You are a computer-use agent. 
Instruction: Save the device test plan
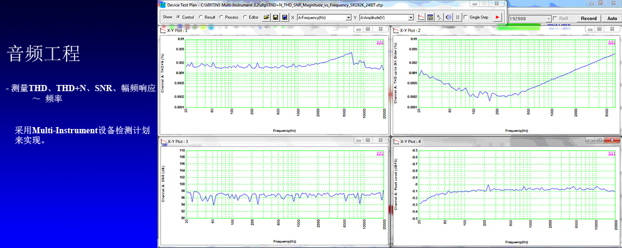276,17
